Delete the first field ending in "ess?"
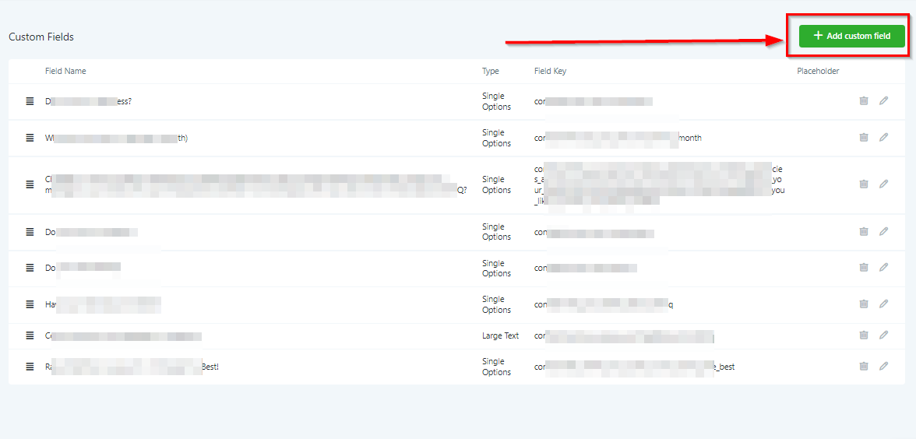Viewport: 916px width, 439px height. coord(864,101)
